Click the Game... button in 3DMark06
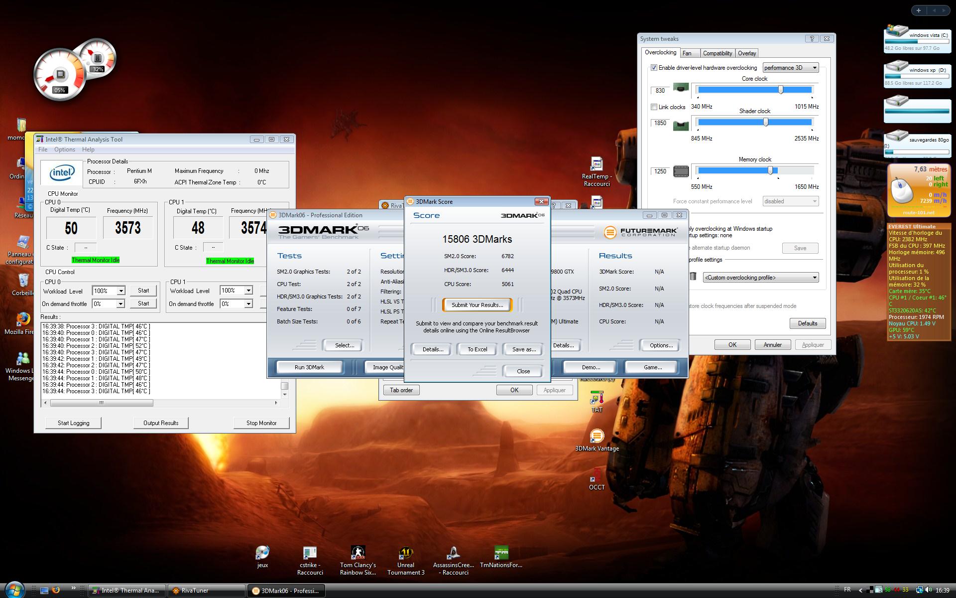956x598 pixels. point(652,367)
